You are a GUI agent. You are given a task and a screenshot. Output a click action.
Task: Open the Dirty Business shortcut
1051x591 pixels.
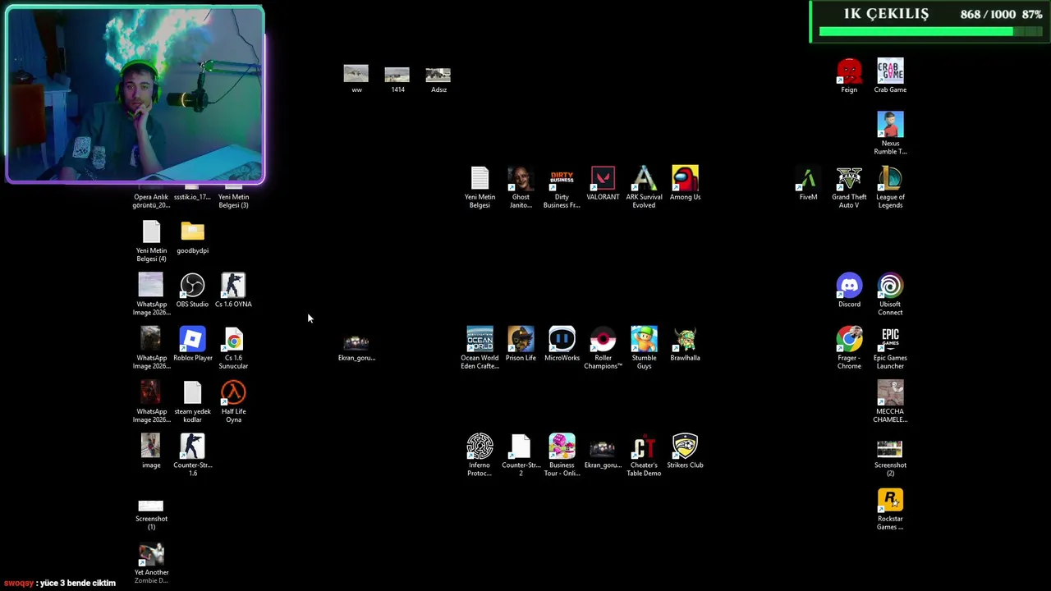pos(562,179)
